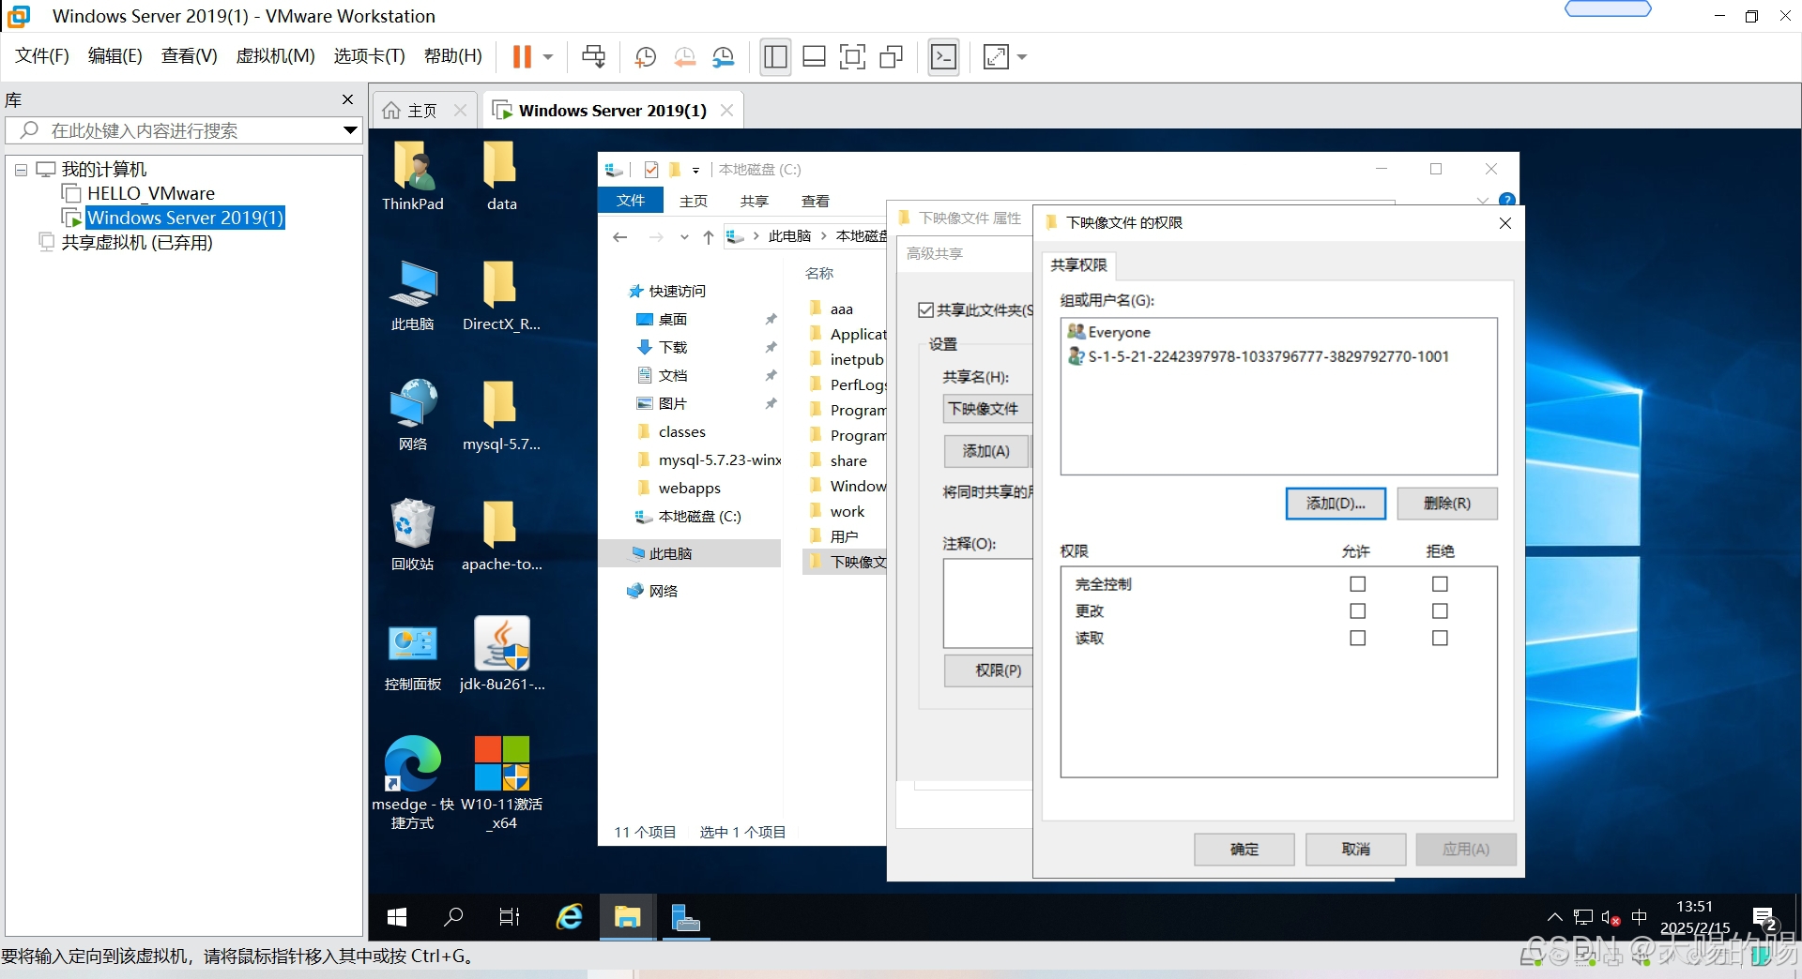Image resolution: width=1802 pixels, height=979 pixels.
Task: Toggle the library sidebar view icon
Action: (775, 57)
